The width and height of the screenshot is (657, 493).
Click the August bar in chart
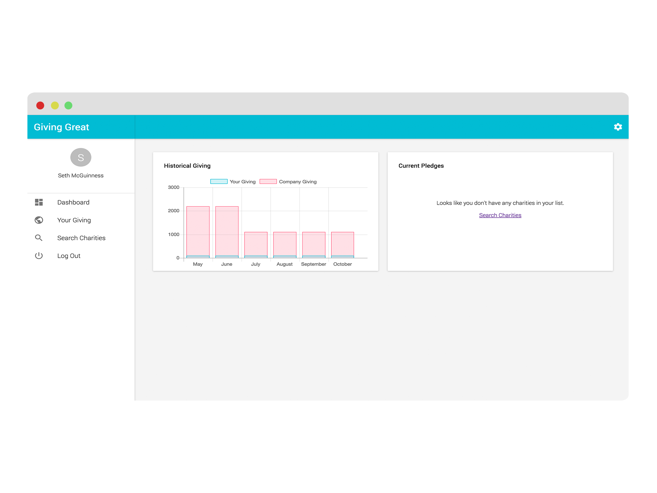[285, 244]
